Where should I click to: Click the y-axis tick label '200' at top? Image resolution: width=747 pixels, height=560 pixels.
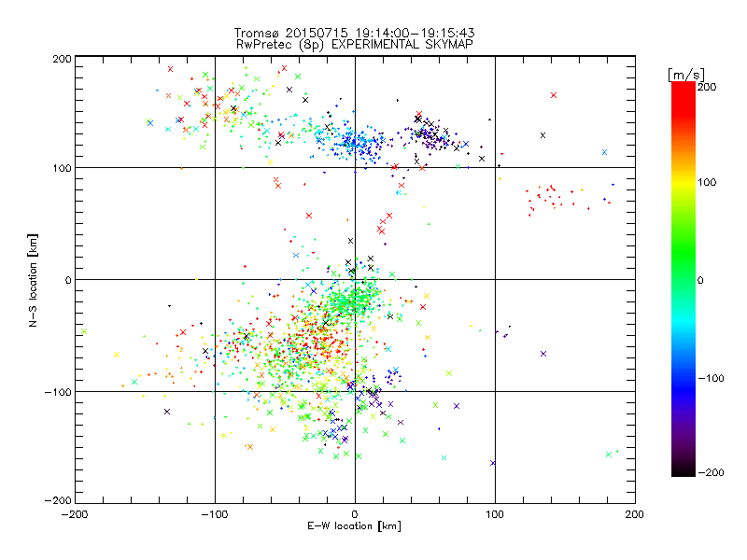coord(62,59)
